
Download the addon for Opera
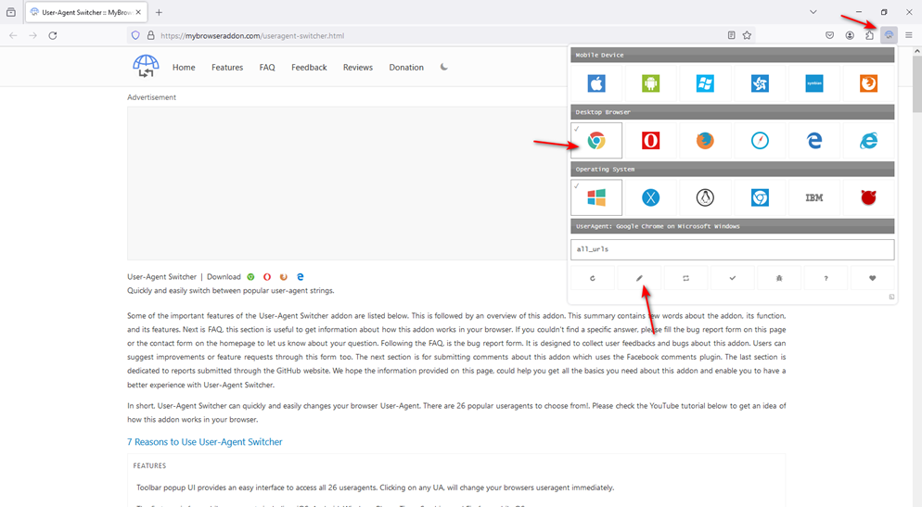point(267,277)
